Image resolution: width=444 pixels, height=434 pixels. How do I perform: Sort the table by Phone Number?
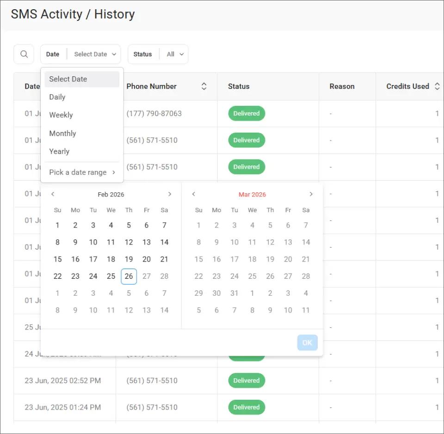click(203, 86)
